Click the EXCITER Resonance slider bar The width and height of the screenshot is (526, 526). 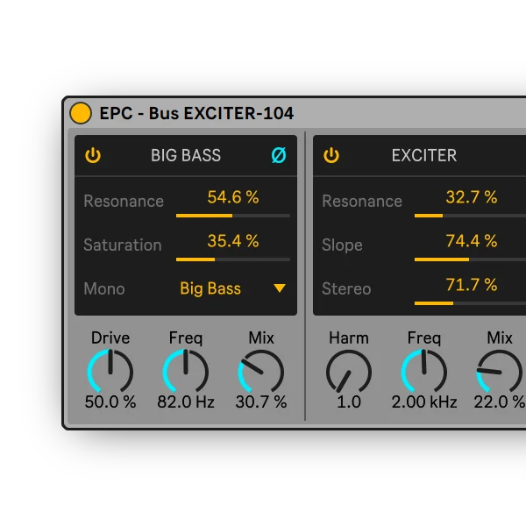point(470,216)
